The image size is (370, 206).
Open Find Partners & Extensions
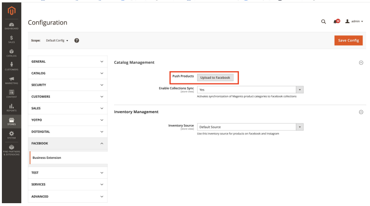click(11, 150)
